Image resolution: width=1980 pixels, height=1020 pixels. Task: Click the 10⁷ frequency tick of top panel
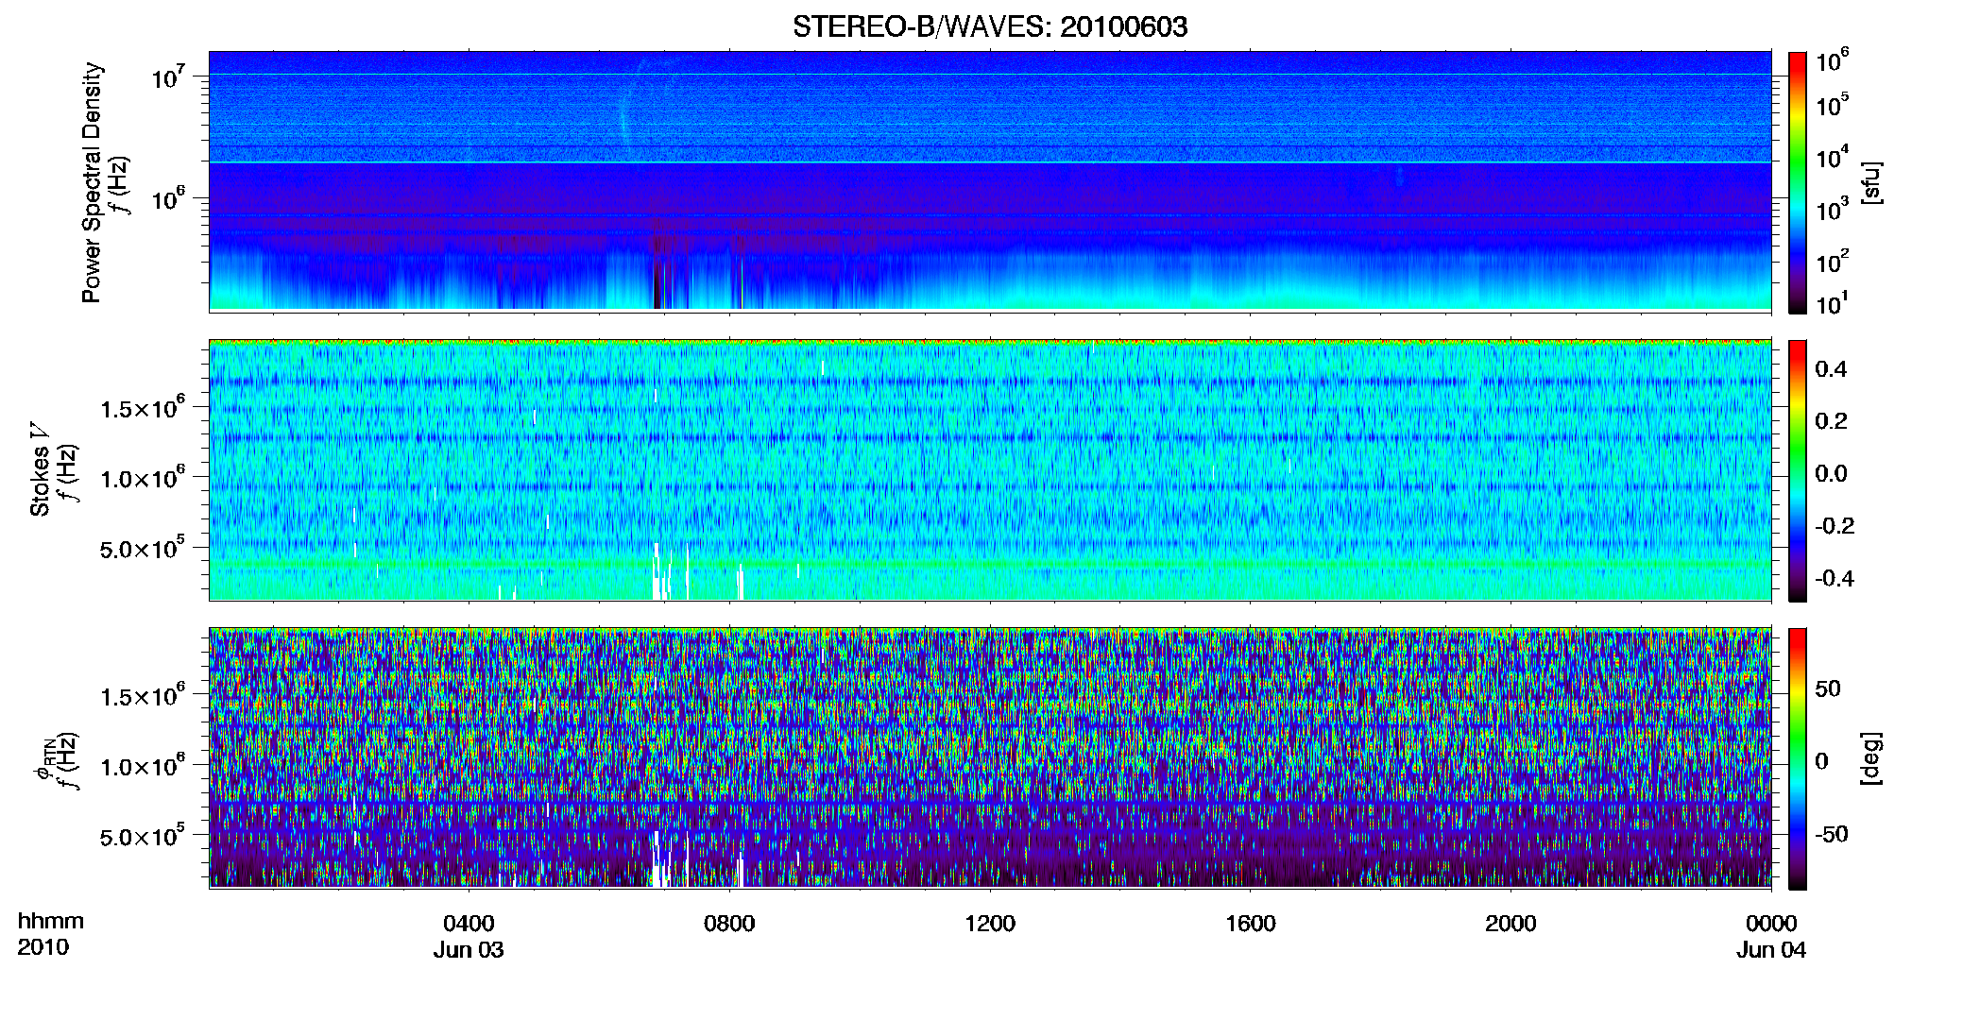click(x=169, y=77)
